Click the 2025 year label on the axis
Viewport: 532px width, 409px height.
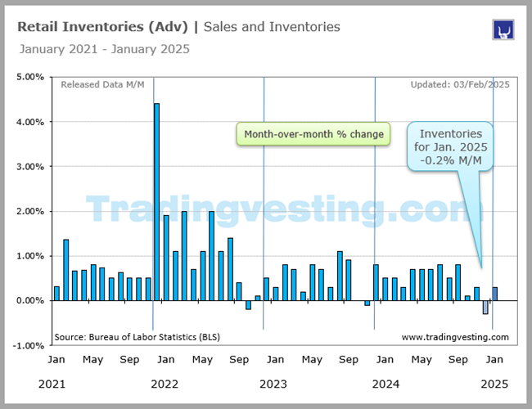coord(494,384)
